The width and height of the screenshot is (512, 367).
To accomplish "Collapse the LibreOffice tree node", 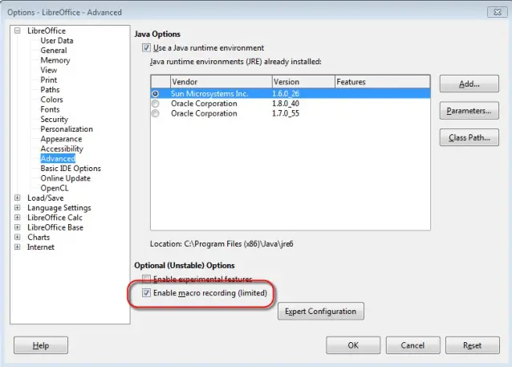I will (18, 31).
